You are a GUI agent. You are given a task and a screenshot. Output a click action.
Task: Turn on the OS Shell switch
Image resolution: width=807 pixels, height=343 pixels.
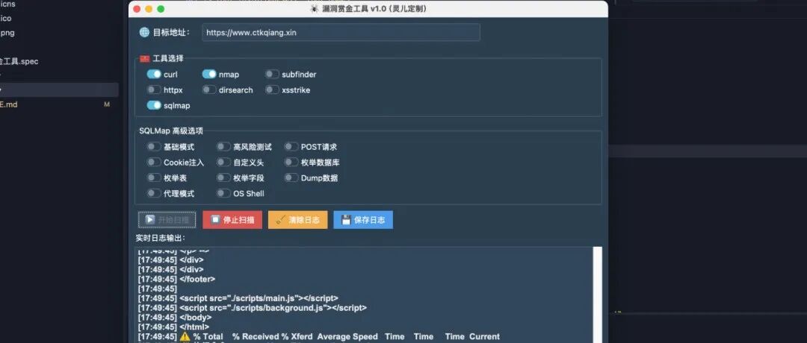223,194
